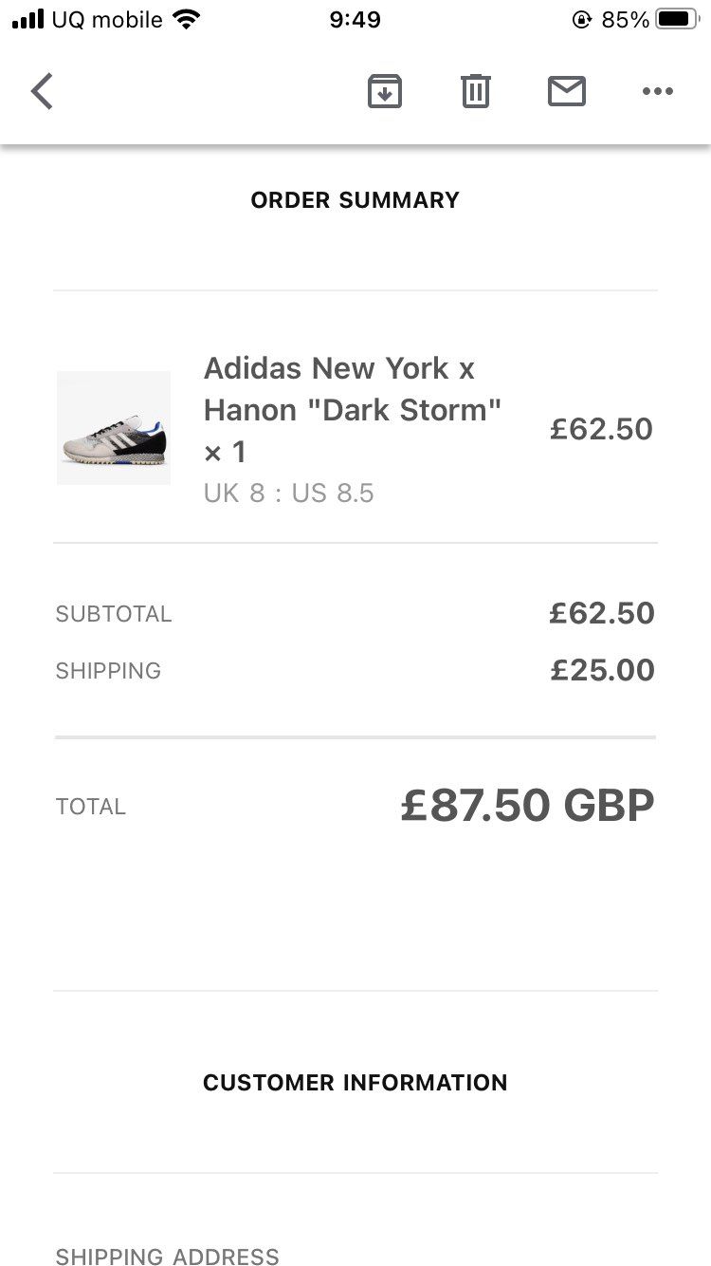Tap the Wi-Fi status icon

pyautogui.click(x=187, y=20)
